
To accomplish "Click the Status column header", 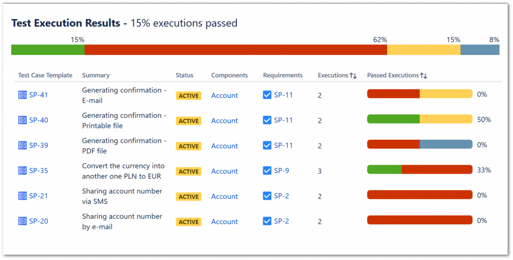I will (x=185, y=75).
